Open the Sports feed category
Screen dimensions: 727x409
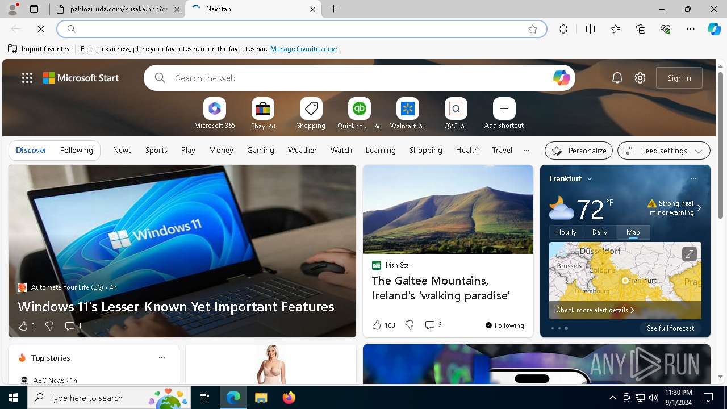click(x=156, y=150)
